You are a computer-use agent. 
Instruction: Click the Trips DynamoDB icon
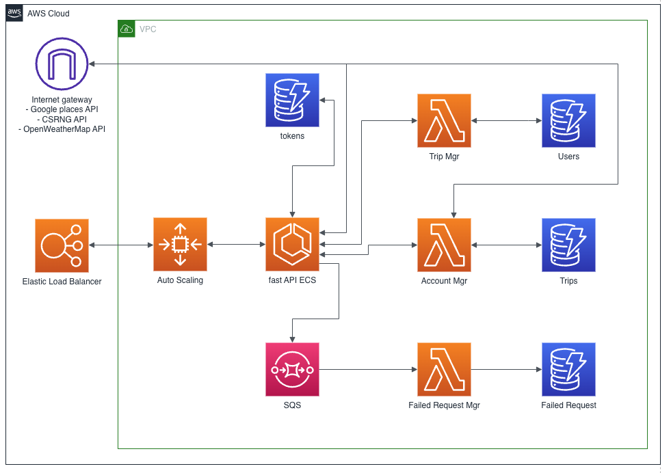click(568, 245)
